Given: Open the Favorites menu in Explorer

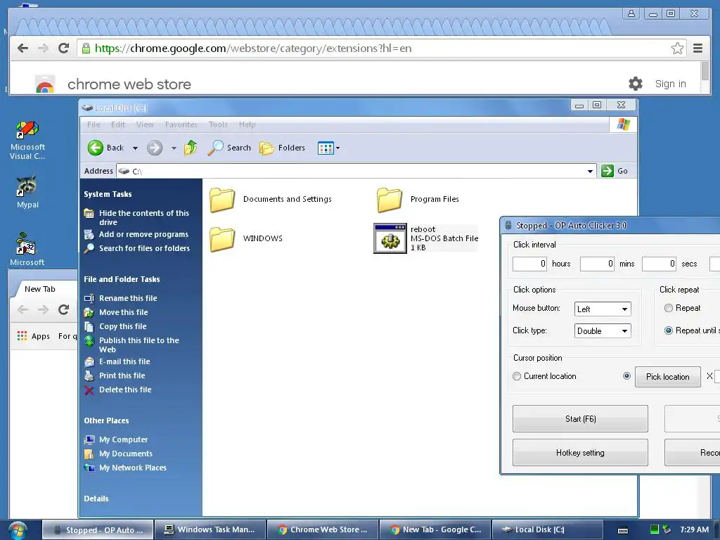Looking at the screenshot, I should pyautogui.click(x=181, y=124).
